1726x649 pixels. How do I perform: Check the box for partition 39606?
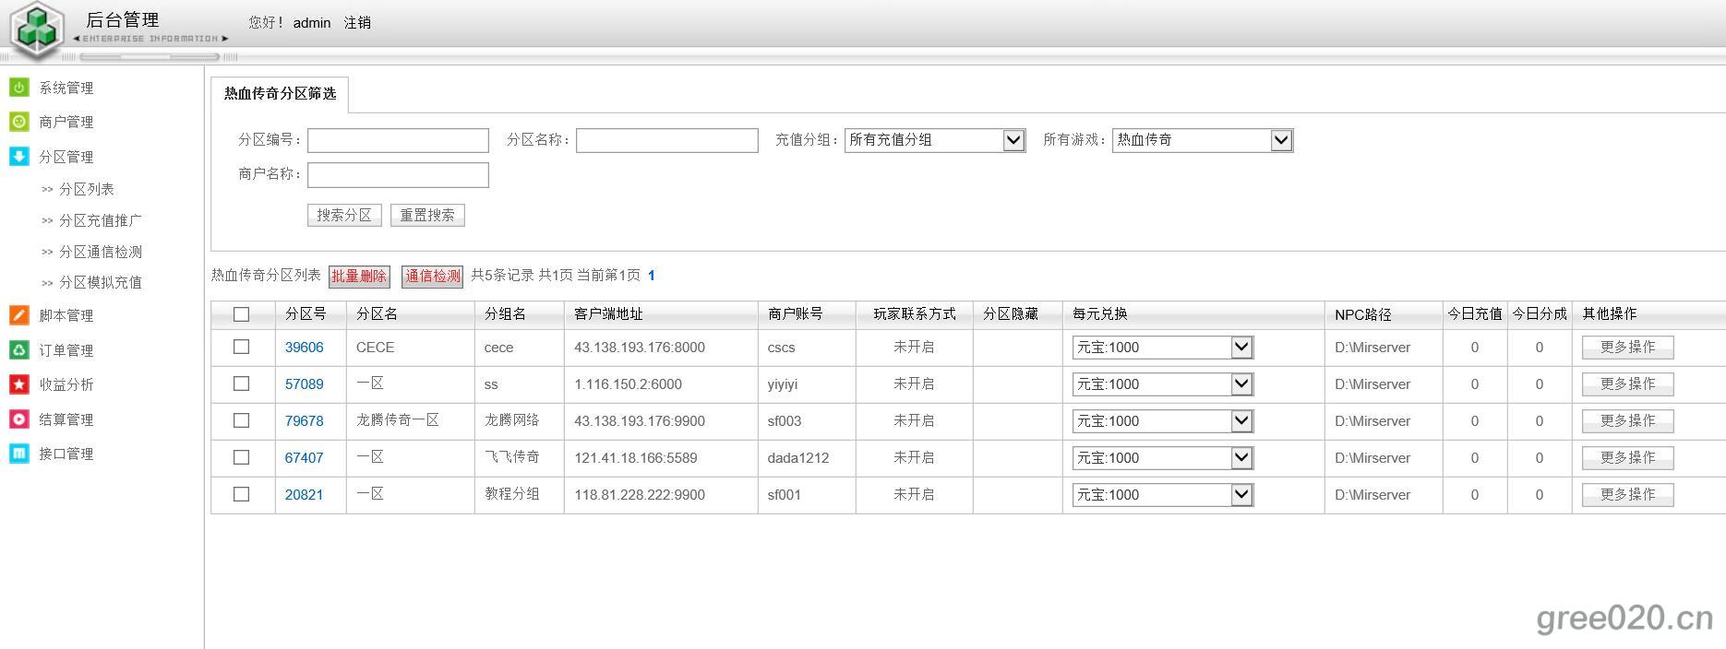242,348
